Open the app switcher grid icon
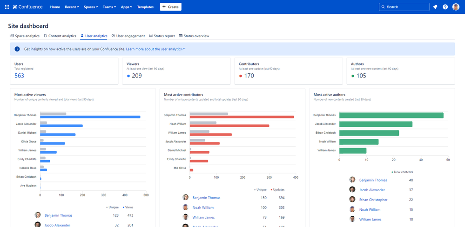Screen dimensions: 465x227 7,7
